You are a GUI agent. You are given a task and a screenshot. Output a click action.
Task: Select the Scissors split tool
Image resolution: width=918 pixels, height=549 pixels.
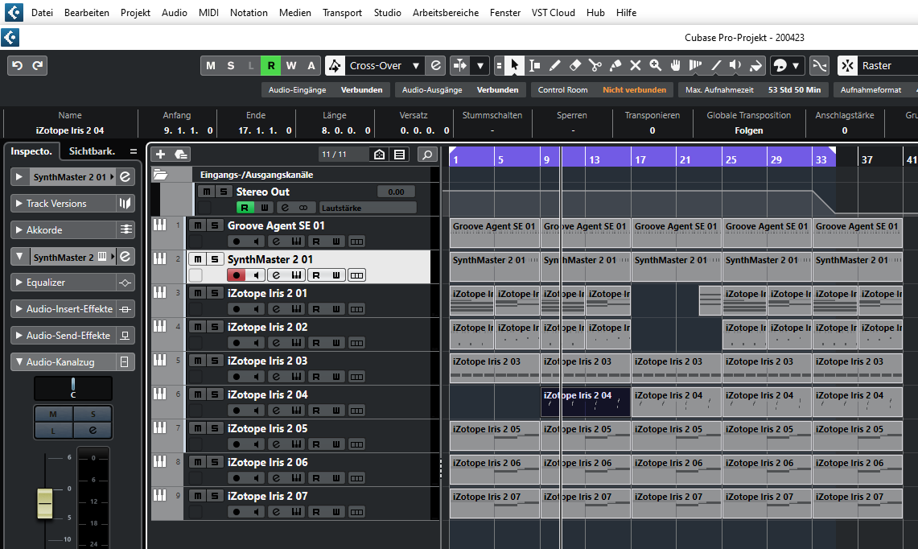pos(595,65)
